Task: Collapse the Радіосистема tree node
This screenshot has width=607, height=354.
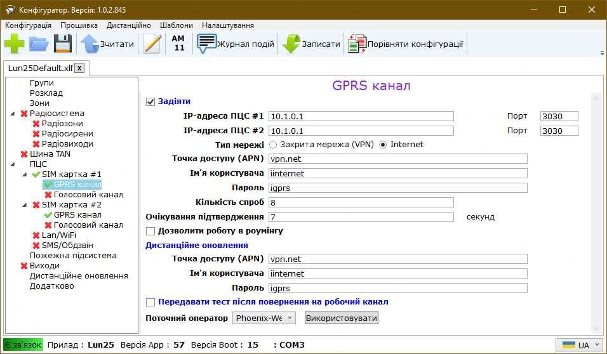Action: click(13, 114)
